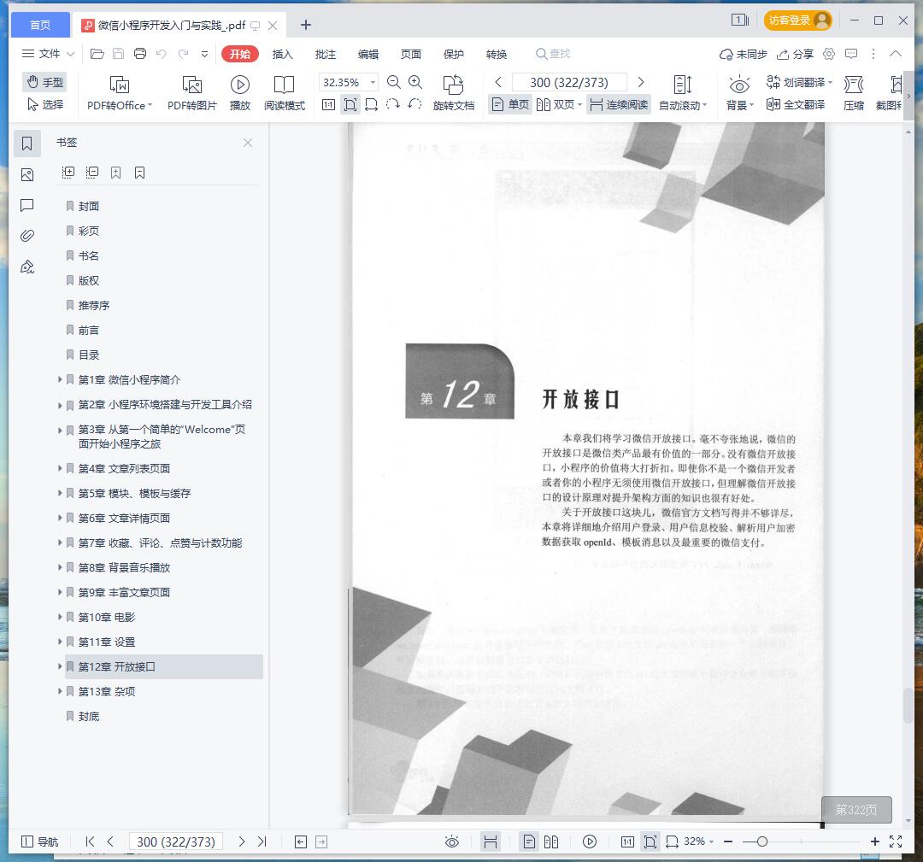
Task: Start slideshow with 播放 button
Action: point(239,93)
